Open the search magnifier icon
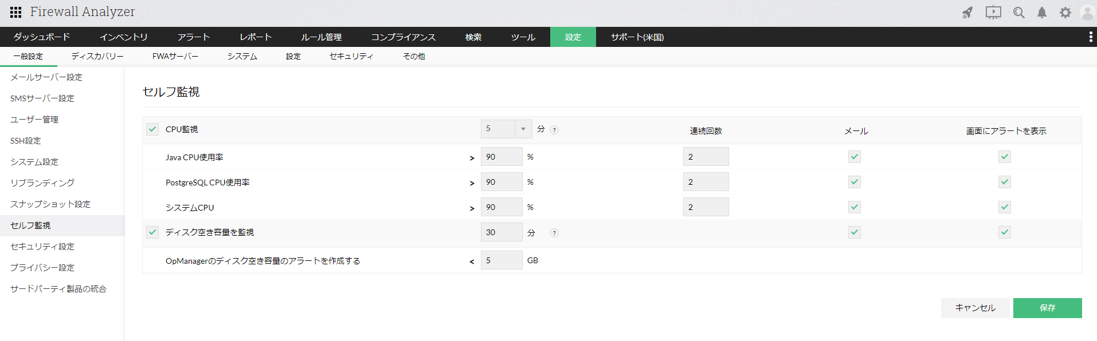 click(x=1018, y=13)
